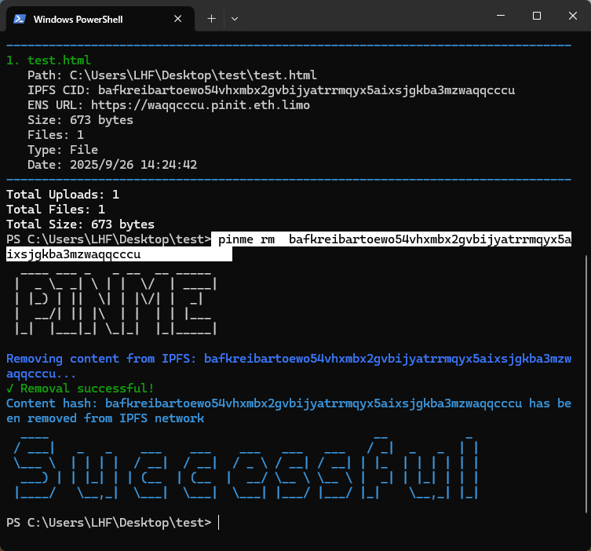Close the Windows PowerShell tab
The image size is (591, 551).
[x=178, y=19]
